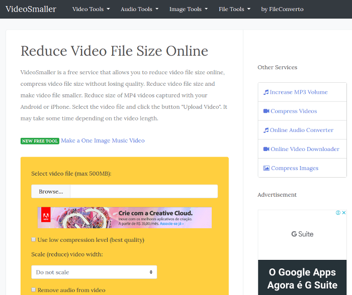Screen dimensions: 352x295
Task: Click the VideoSmaller site logo
Action: tap(31, 9)
